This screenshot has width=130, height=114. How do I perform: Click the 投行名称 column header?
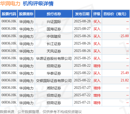click(54, 14)
